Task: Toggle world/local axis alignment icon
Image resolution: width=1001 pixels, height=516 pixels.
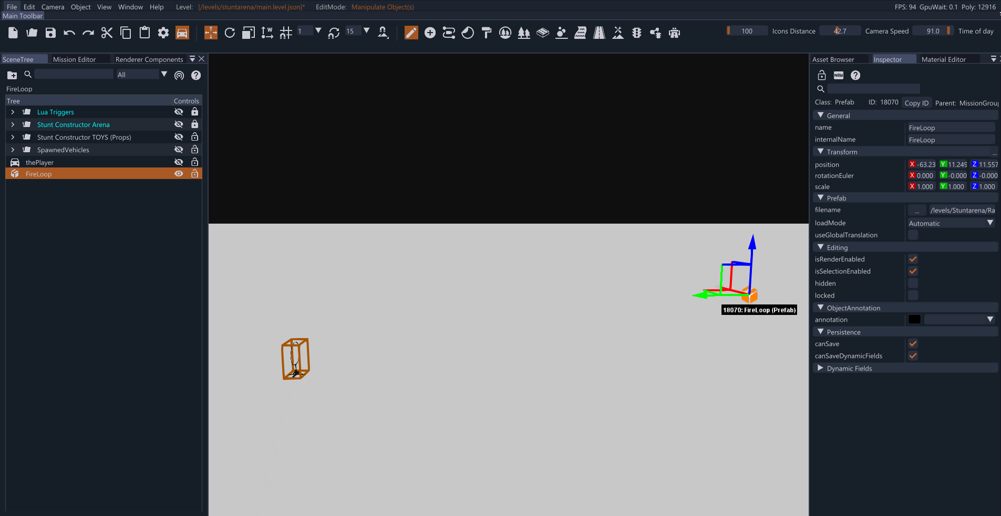Action: coord(267,33)
